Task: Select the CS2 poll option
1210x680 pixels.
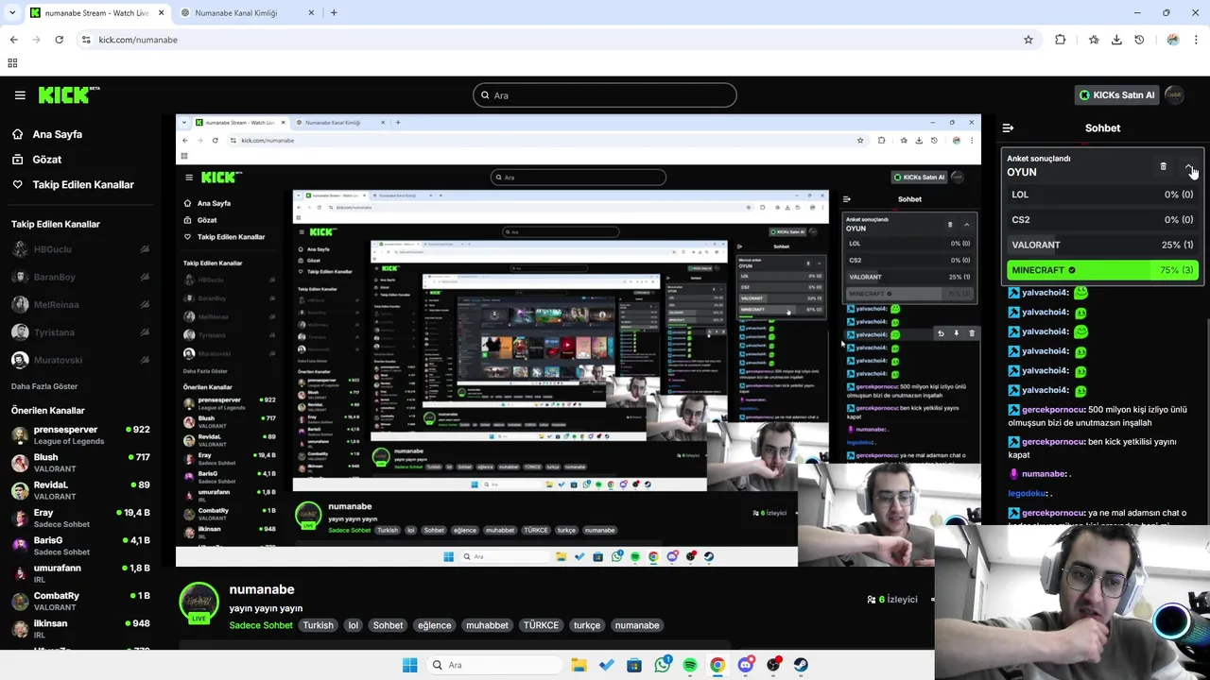Action: 1102,220
